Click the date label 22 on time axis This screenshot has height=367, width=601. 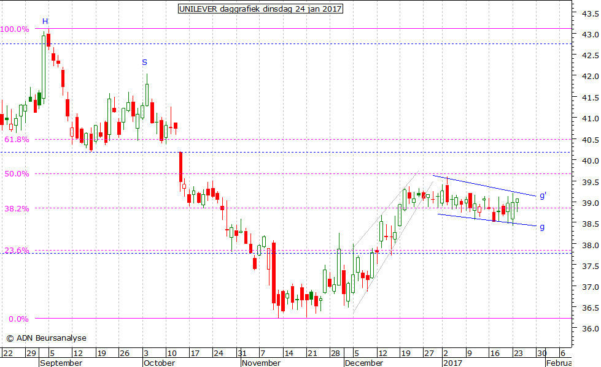(x=7, y=353)
